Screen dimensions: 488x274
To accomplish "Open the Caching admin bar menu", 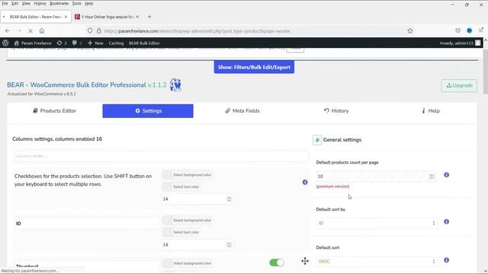I will (x=116, y=43).
